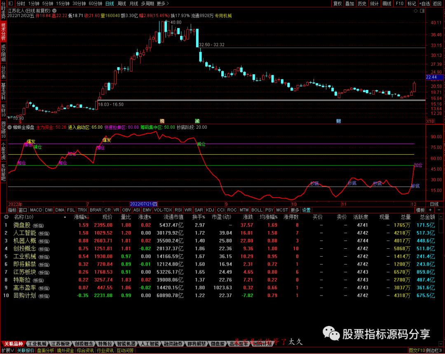Select the MACD indicator
445x354 pixels.
36,210
